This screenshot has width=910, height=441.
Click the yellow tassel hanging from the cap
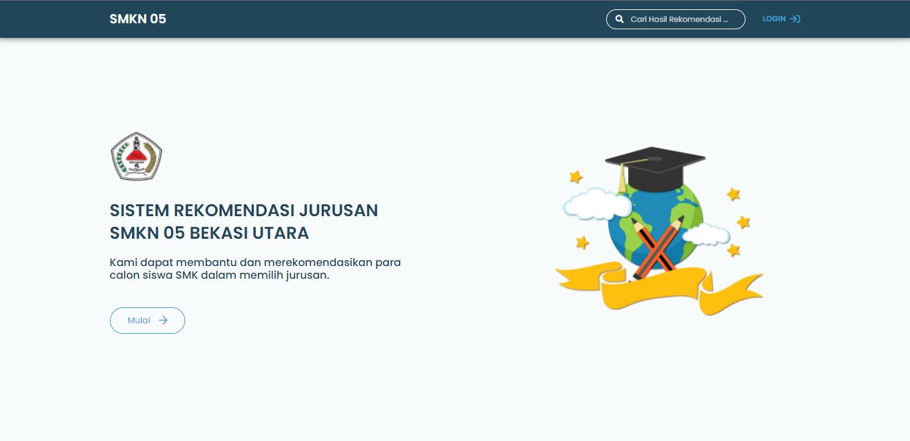coord(623,178)
